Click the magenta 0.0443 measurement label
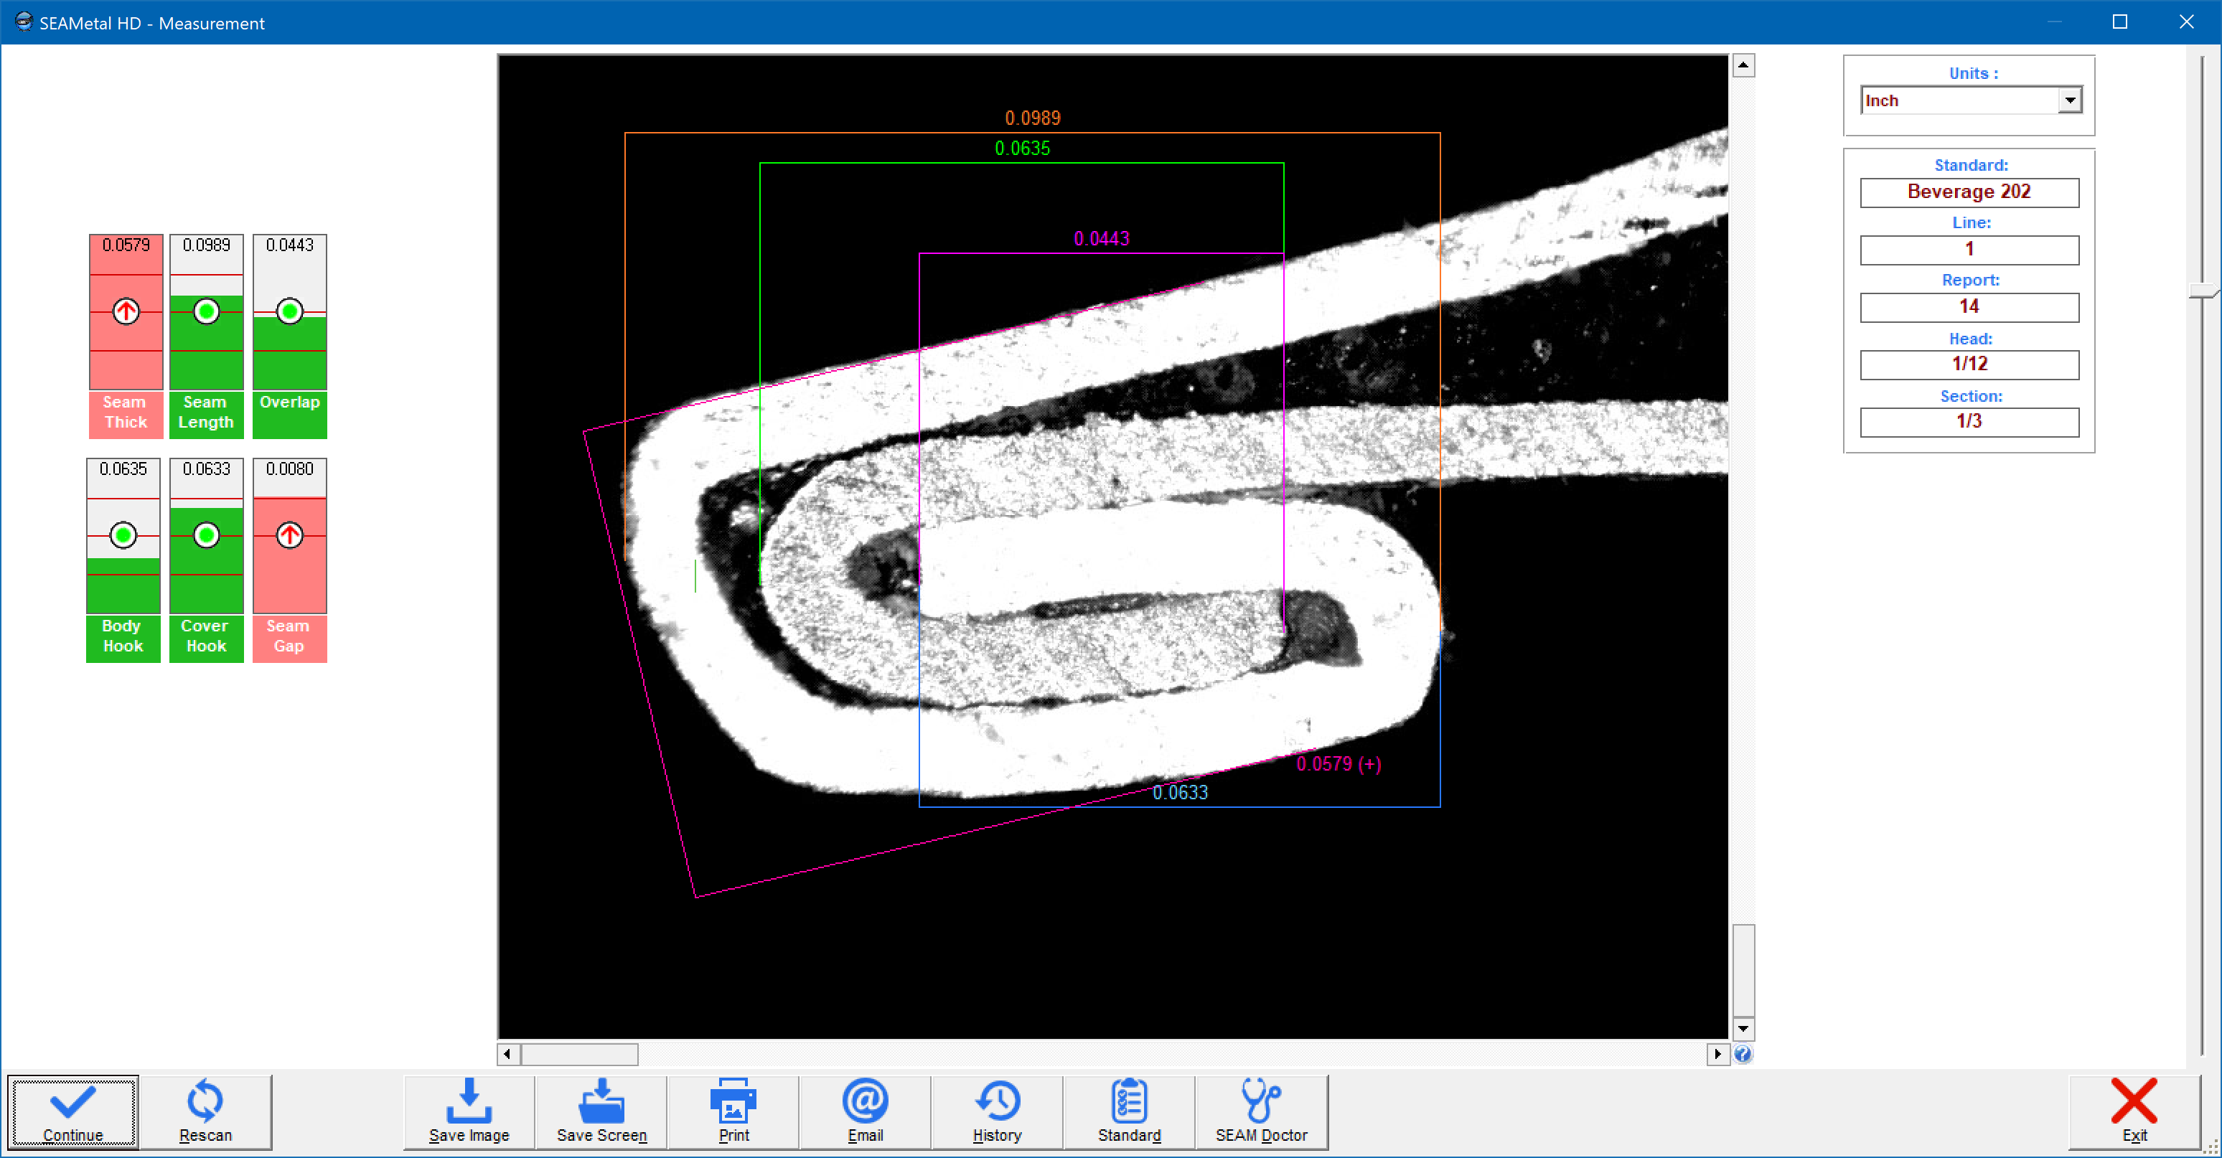The height and width of the screenshot is (1158, 2222). point(1102,239)
